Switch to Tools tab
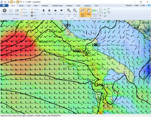Screen dimensions: 151x117 [x=78, y=6]
